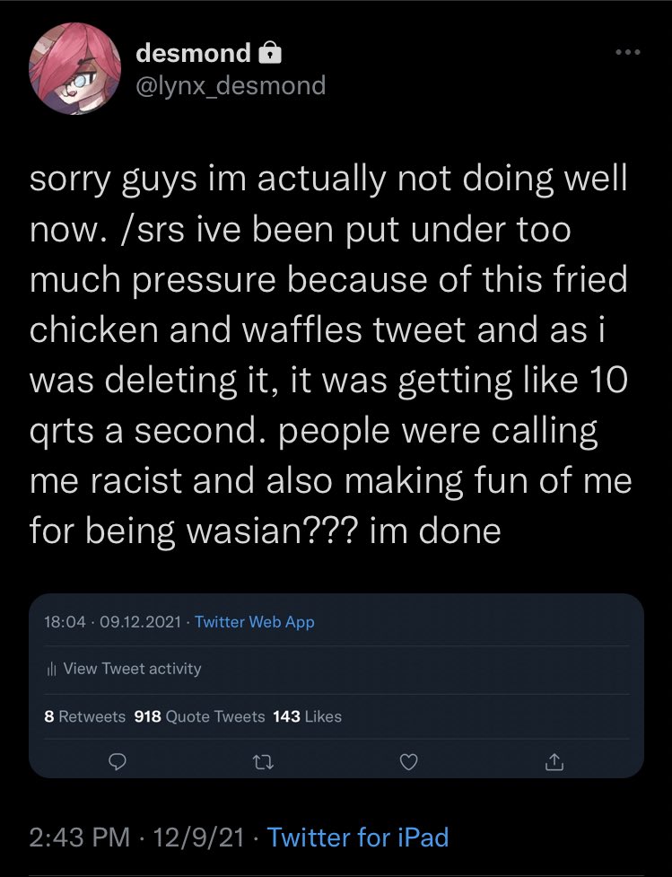
Task: Click the reply speech bubble icon
Action: tap(116, 763)
